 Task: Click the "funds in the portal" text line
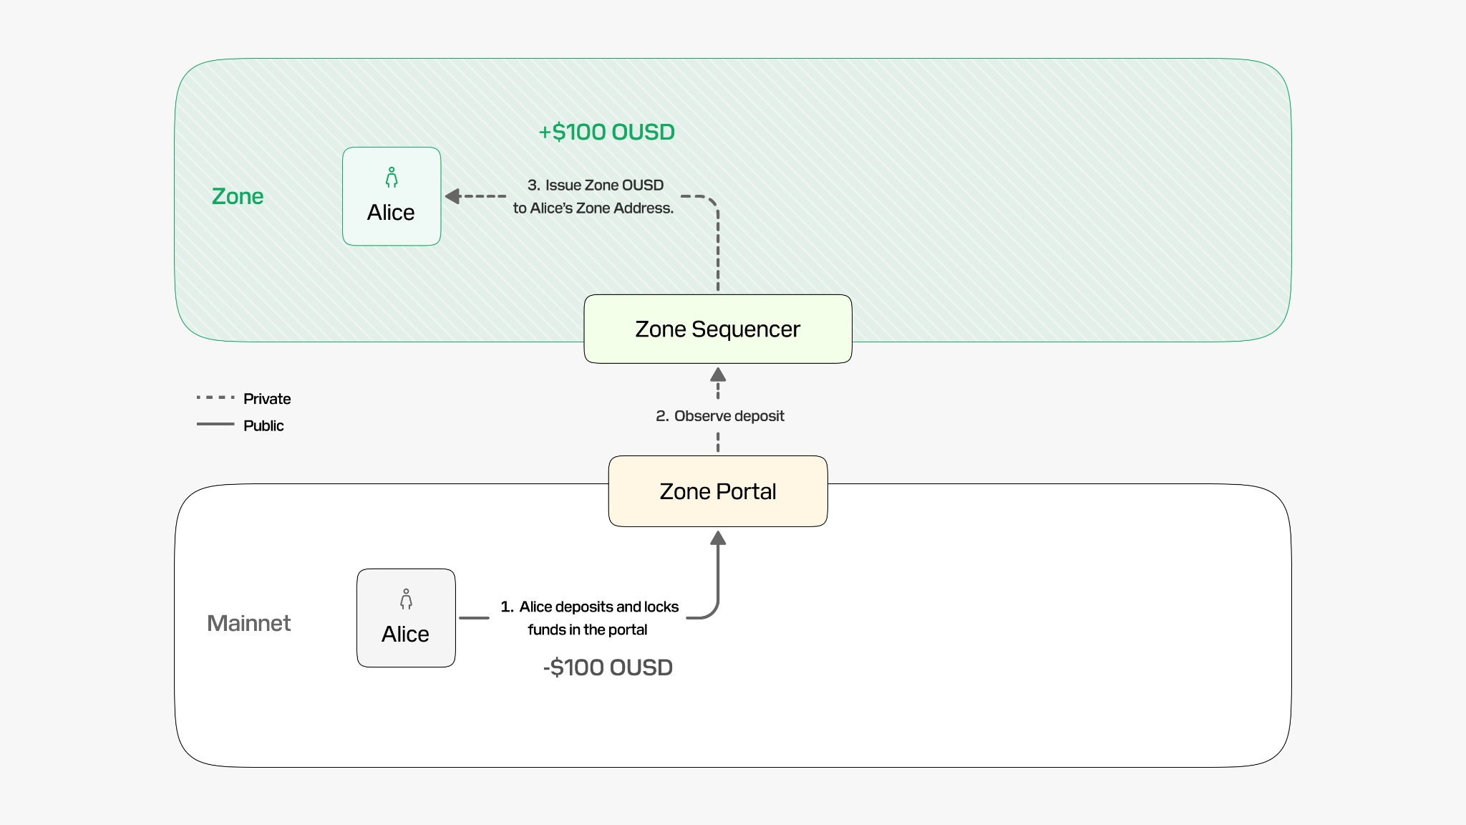(588, 629)
